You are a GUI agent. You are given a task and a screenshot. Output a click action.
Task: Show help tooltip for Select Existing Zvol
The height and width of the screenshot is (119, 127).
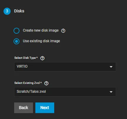pos(46,83)
